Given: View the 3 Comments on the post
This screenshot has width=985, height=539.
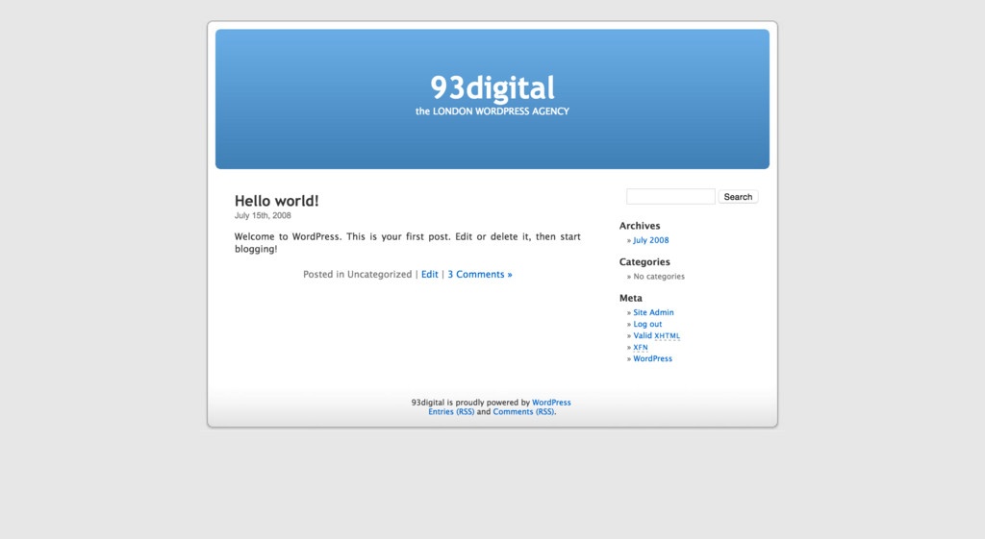Looking at the screenshot, I should tap(479, 275).
